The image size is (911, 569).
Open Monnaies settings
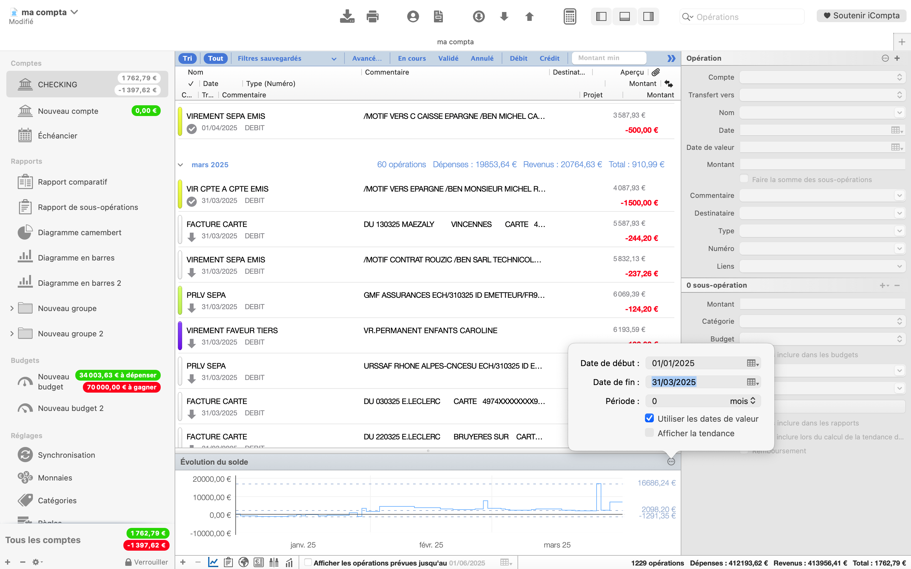pyautogui.click(x=87, y=478)
